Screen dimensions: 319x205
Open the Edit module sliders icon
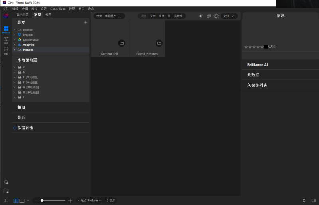[x=6, y=39]
